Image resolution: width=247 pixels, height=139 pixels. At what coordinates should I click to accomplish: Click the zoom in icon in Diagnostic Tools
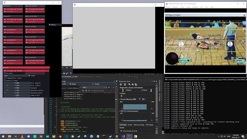click(x=129, y=85)
